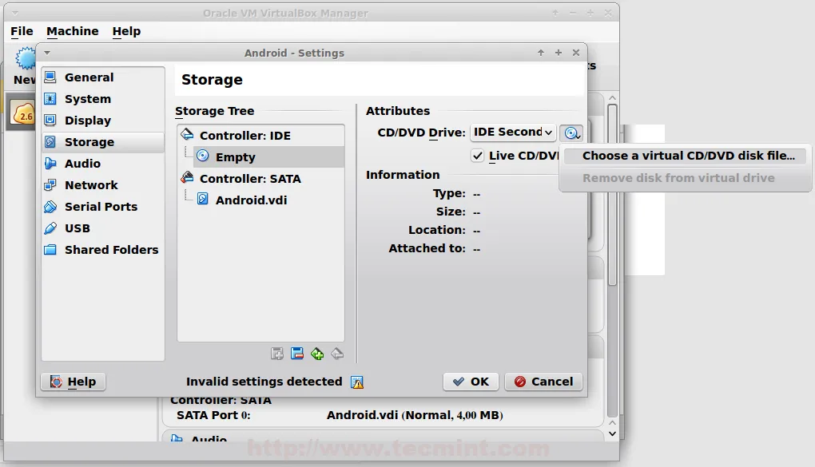This screenshot has width=815, height=467.
Task: Open the USB settings category
Action: pyautogui.click(x=77, y=228)
